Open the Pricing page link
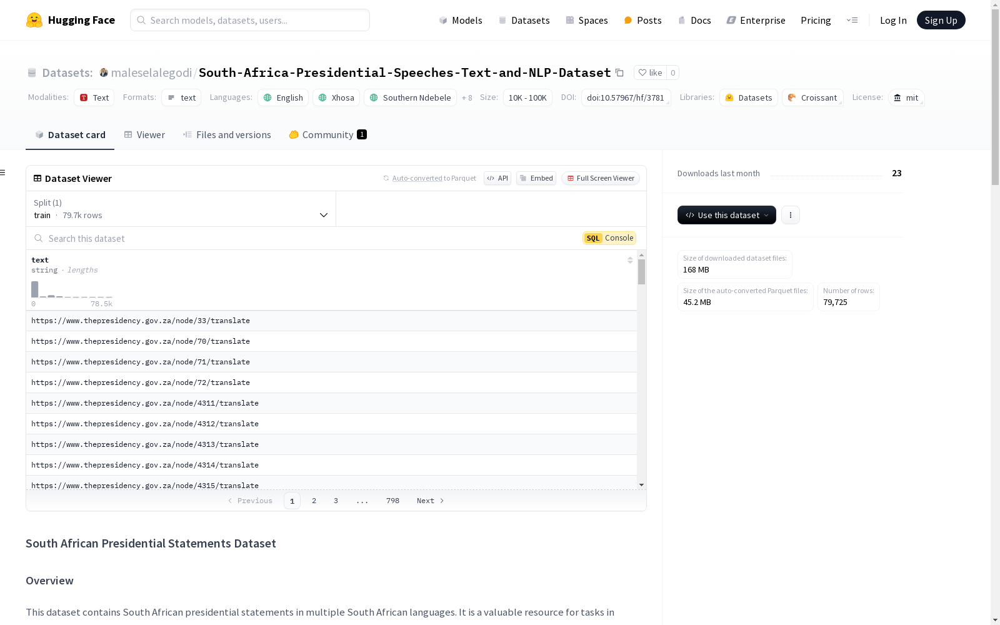The height and width of the screenshot is (625, 1000). [816, 20]
